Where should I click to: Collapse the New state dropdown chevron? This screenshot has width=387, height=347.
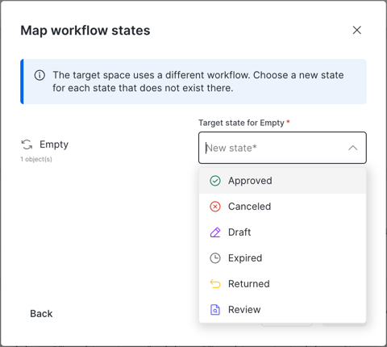pos(353,148)
